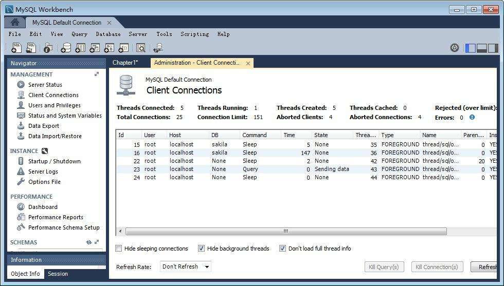Expand the SCHEMAS section maximize icon

click(x=97, y=242)
